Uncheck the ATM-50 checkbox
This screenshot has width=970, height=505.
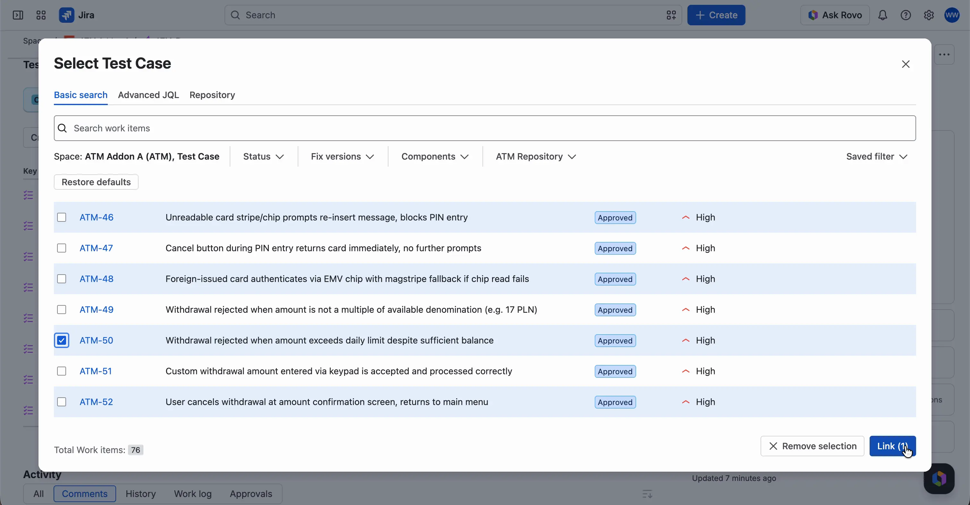(x=61, y=340)
